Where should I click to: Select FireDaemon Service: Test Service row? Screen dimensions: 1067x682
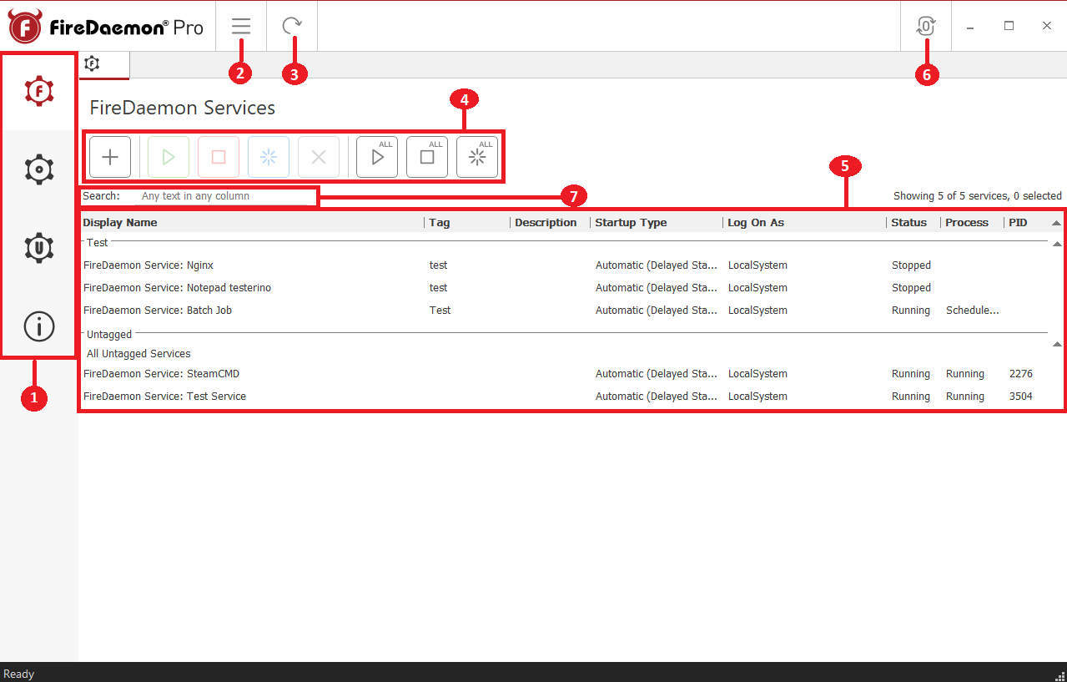click(565, 397)
